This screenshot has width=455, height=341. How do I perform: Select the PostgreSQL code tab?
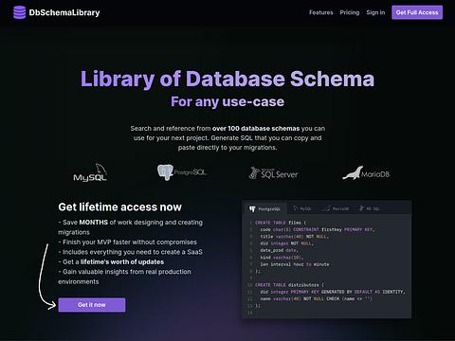click(264, 209)
